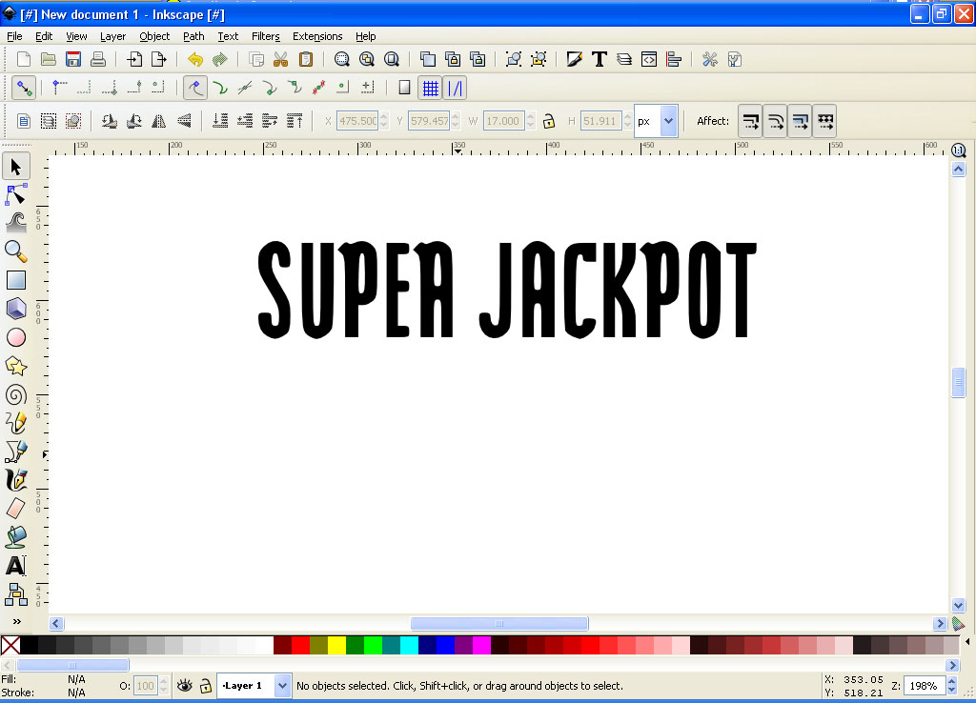Choose the Zoom magnifier tool in toolbox
Viewport: 976px width, 703px height.
15,251
